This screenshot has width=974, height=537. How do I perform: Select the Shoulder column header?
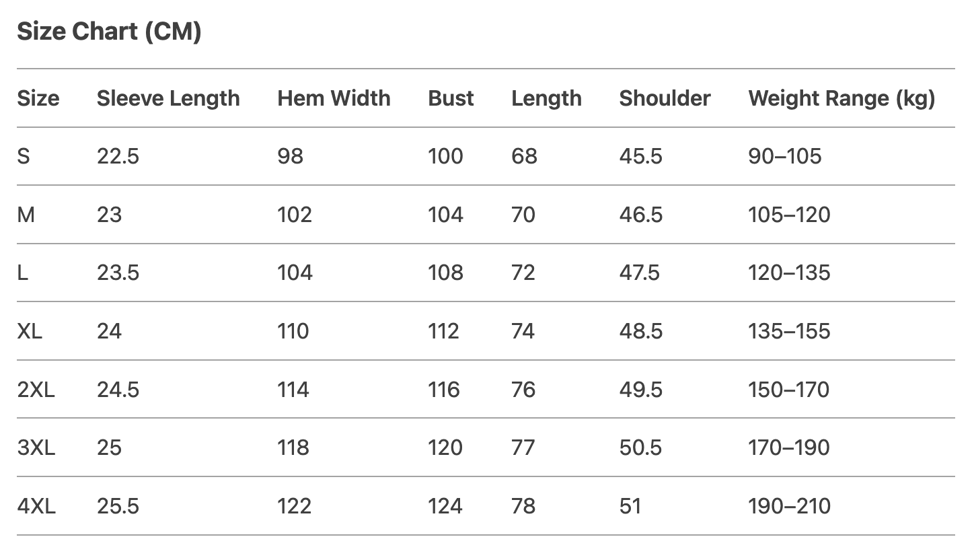tap(665, 98)
